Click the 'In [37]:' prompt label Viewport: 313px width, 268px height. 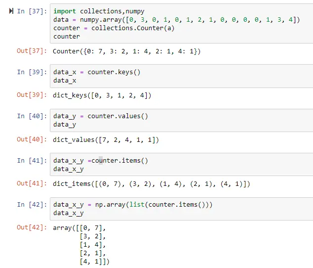click(32, 11)
